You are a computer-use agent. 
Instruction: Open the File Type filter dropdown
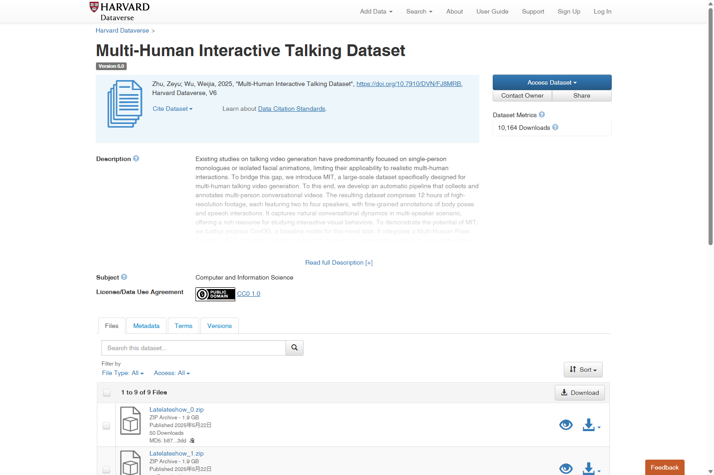click(x=123, y=373)
